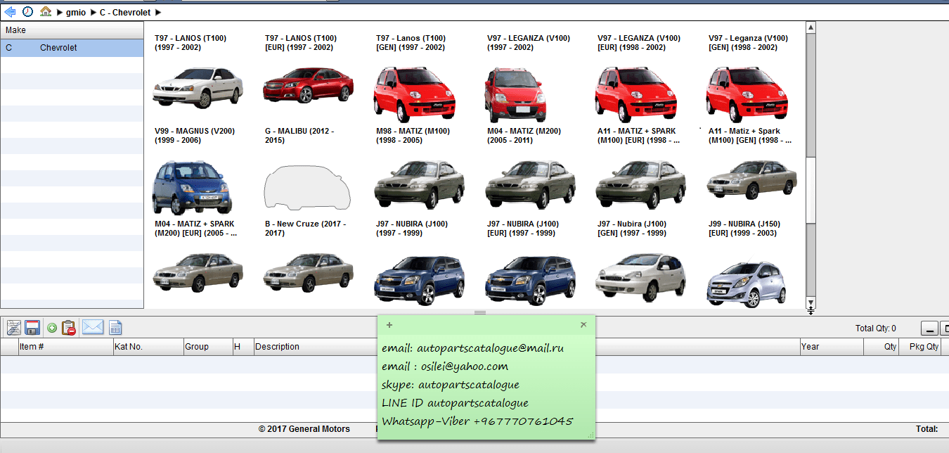Click T97 - Lanos (T100) [GEN] label
Viewport: 949px width, 453px height.
(411, 43)
